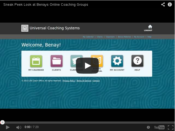The height and width of the screenshot is (131, 175).
Task: Open the video info icon
Action: (170, 5)
